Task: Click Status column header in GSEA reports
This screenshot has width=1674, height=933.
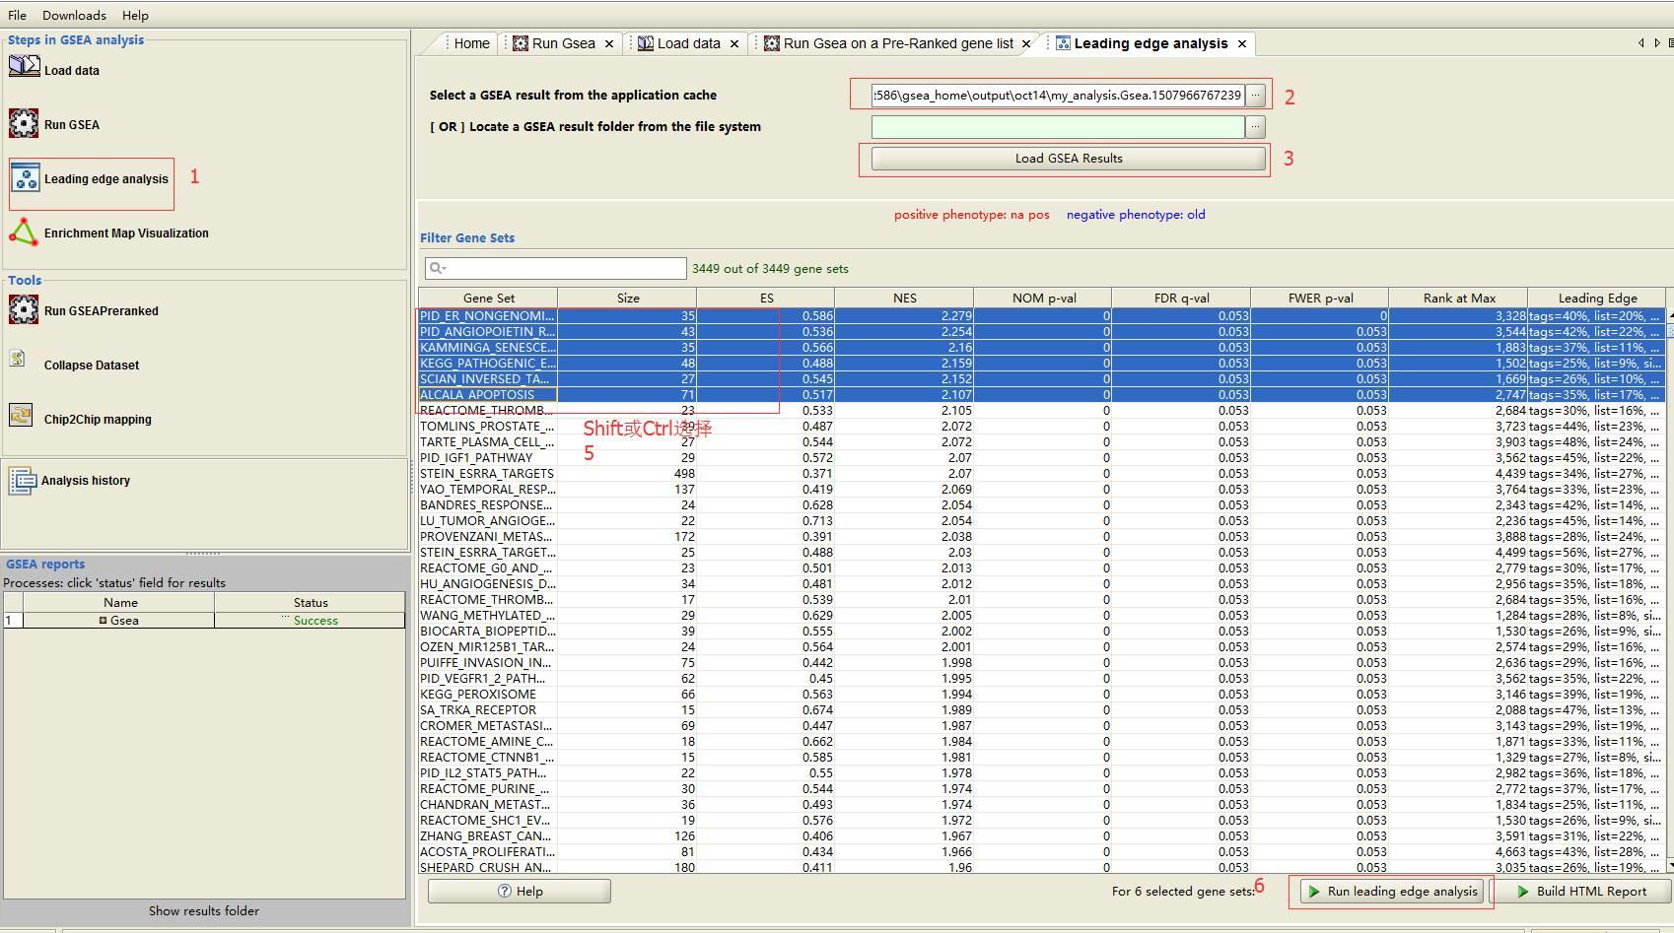Action: [310, 602]
